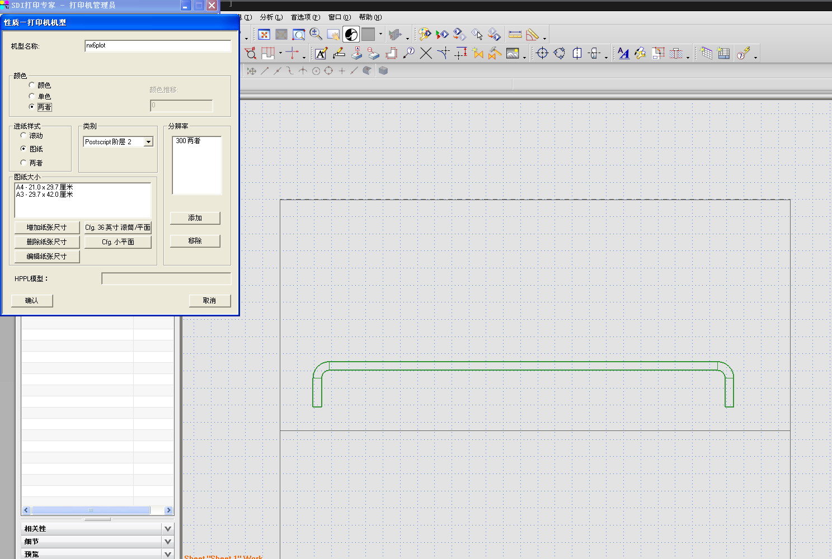Select the X intersection symbol icon
The image size is (832, 559).
click(426, 54)
